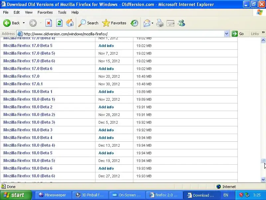
Task: Open the Back history dropdown arrow
Action: coord(24,23)
